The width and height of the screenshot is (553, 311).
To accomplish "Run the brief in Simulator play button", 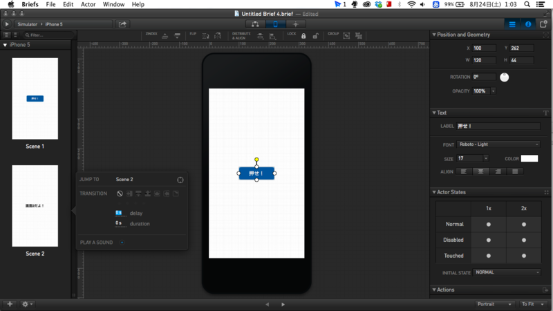I will pyautogui.click(x=7, y=24).
